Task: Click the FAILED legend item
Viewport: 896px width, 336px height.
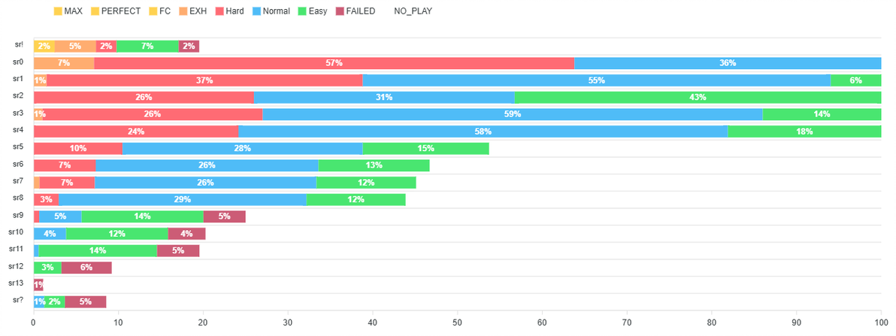Action: (354, 11)
